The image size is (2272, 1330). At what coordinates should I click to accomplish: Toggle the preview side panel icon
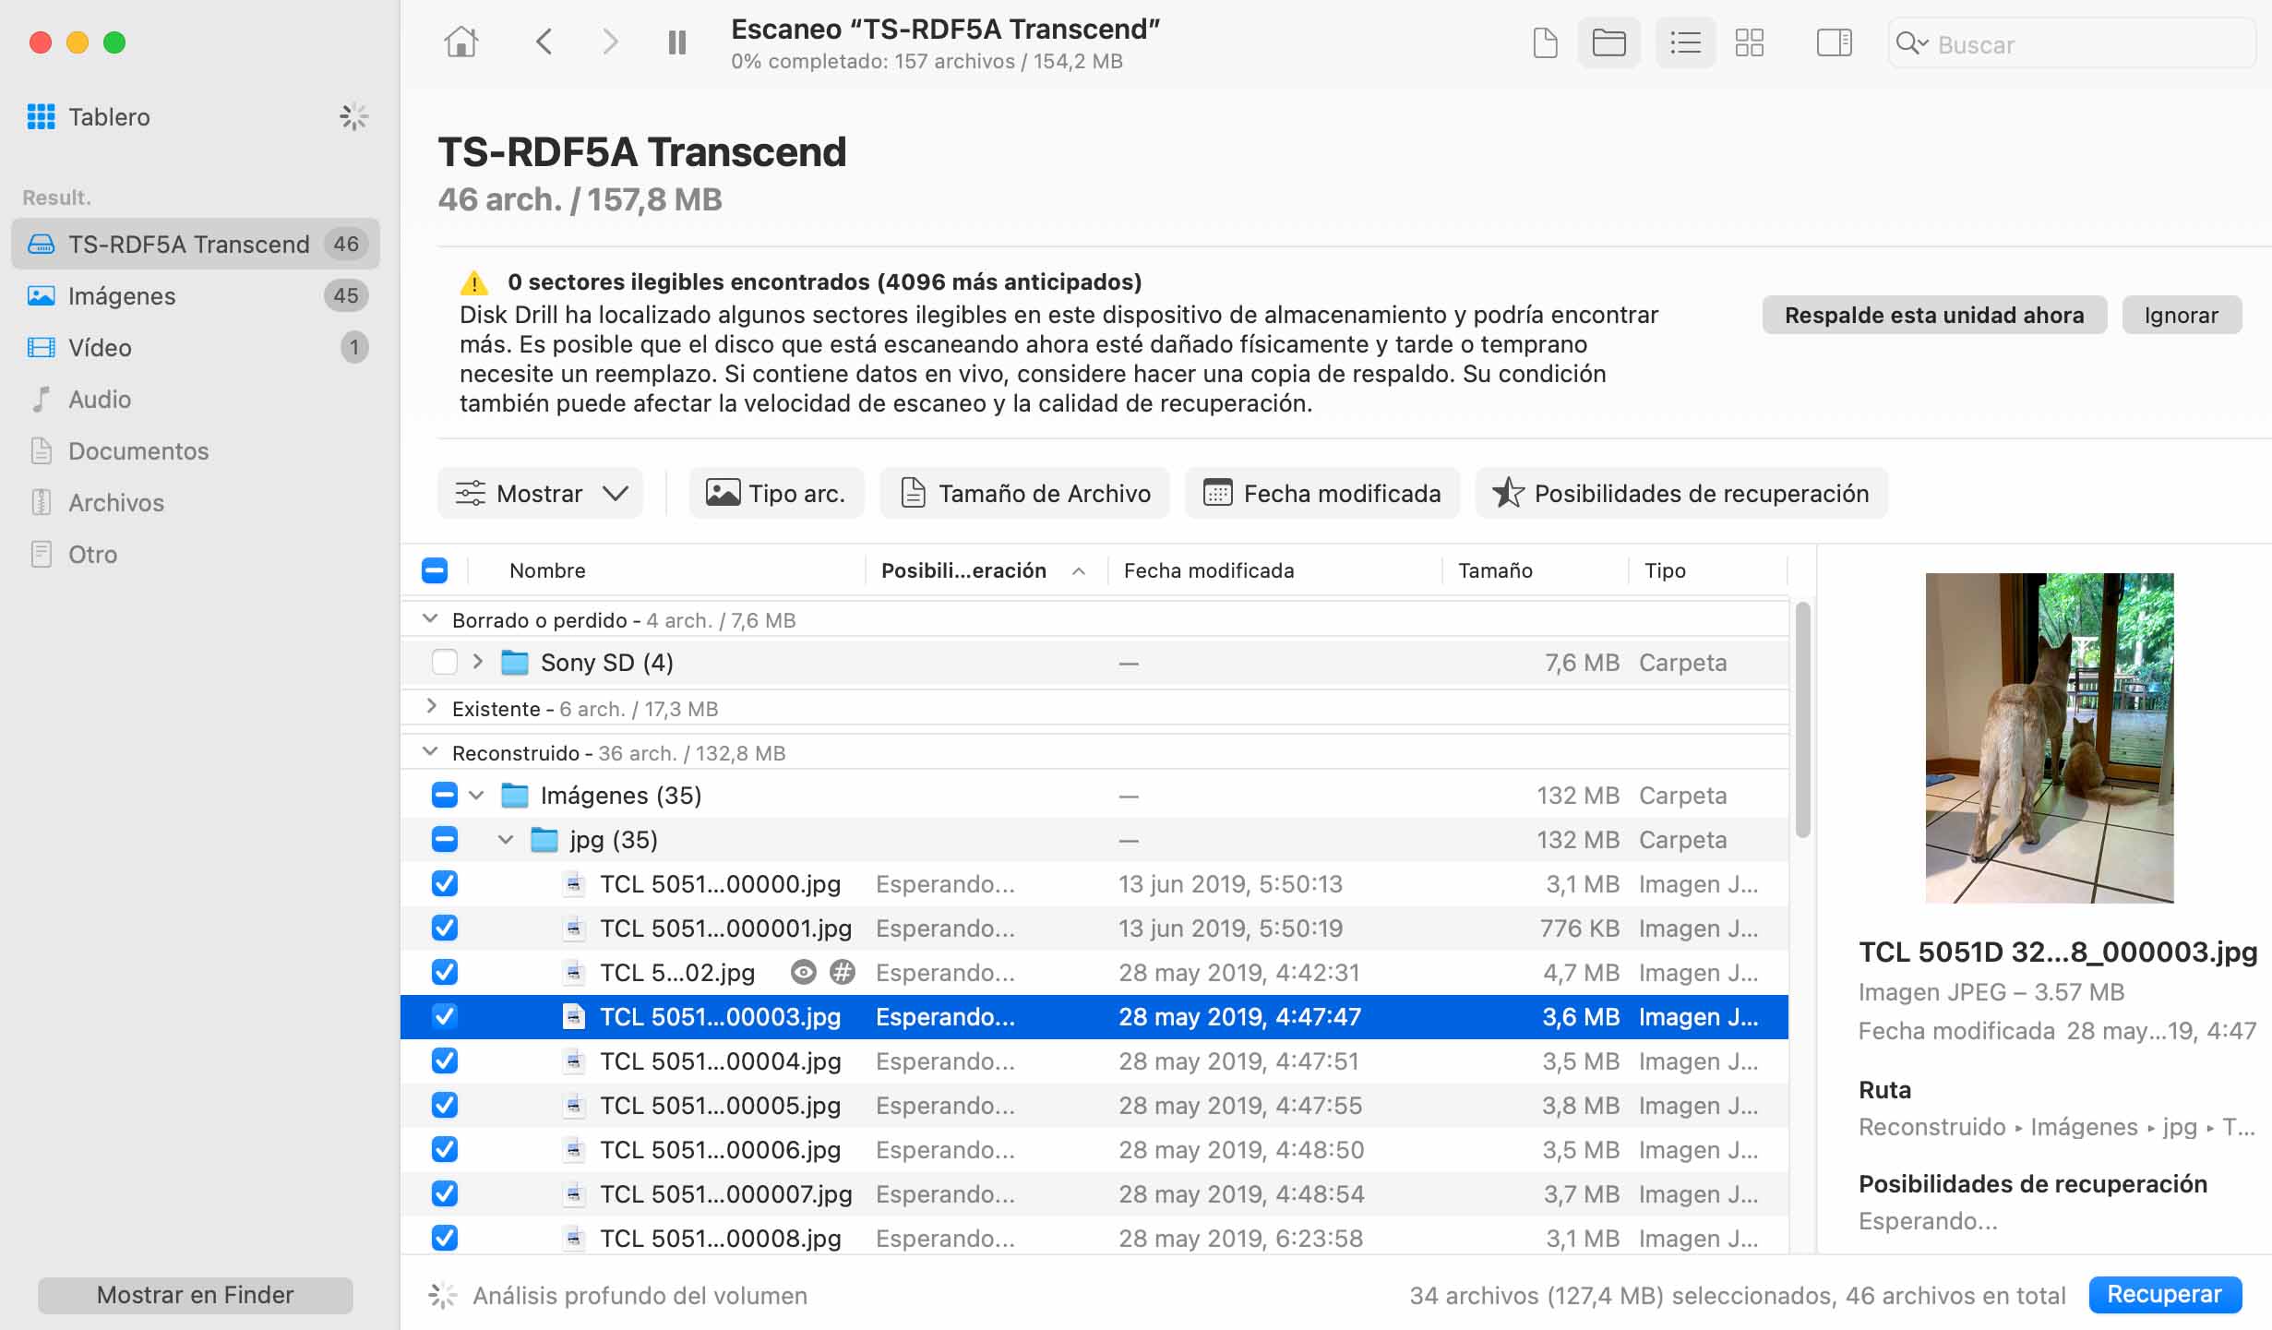click(x=1834, y=42)
